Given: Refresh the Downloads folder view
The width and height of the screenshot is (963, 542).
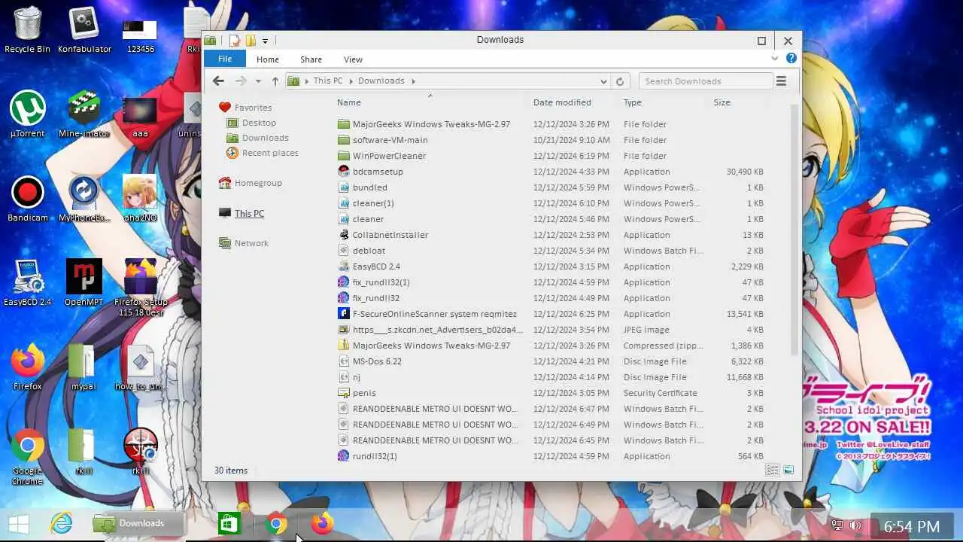Looking at the screenshot, I should click(620, 81).
